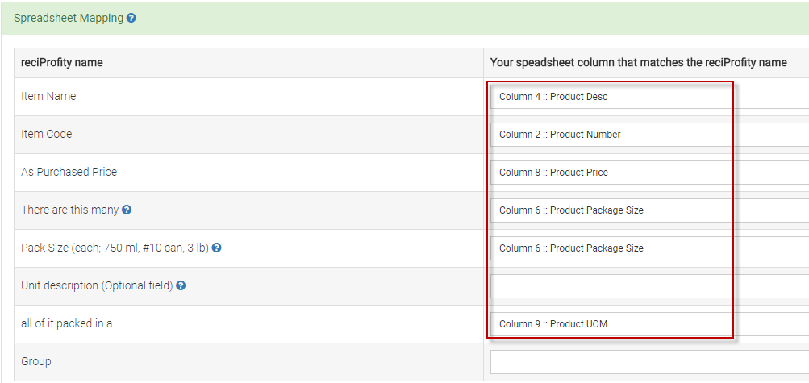This screenshot has height=383, width=809.
Task: Show help for Unit description field
Action: click(181, 285)
